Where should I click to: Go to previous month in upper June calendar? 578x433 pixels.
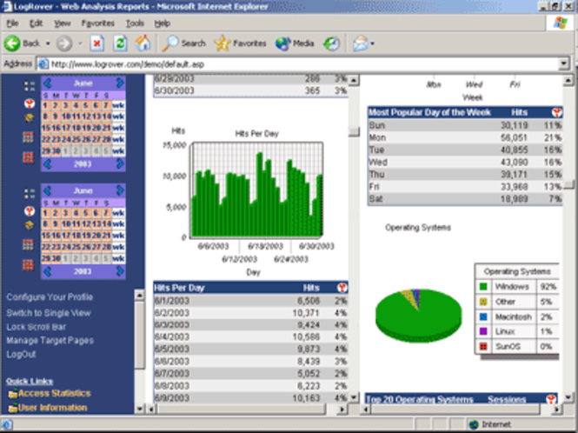48,83
